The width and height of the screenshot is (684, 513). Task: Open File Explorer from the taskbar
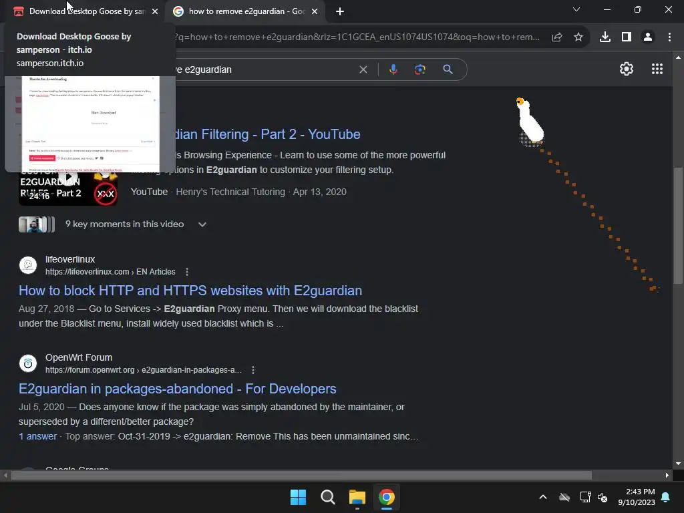[357, 497]
